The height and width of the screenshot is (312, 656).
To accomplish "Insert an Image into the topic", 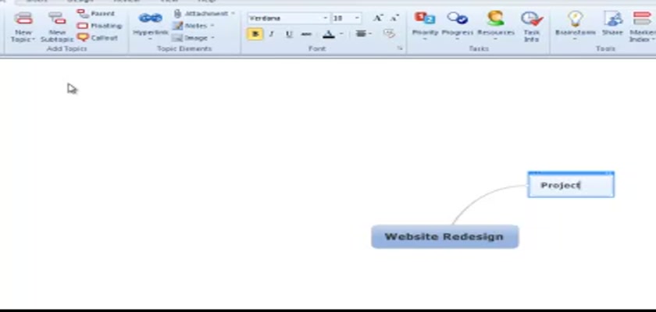I will [191, 38].
